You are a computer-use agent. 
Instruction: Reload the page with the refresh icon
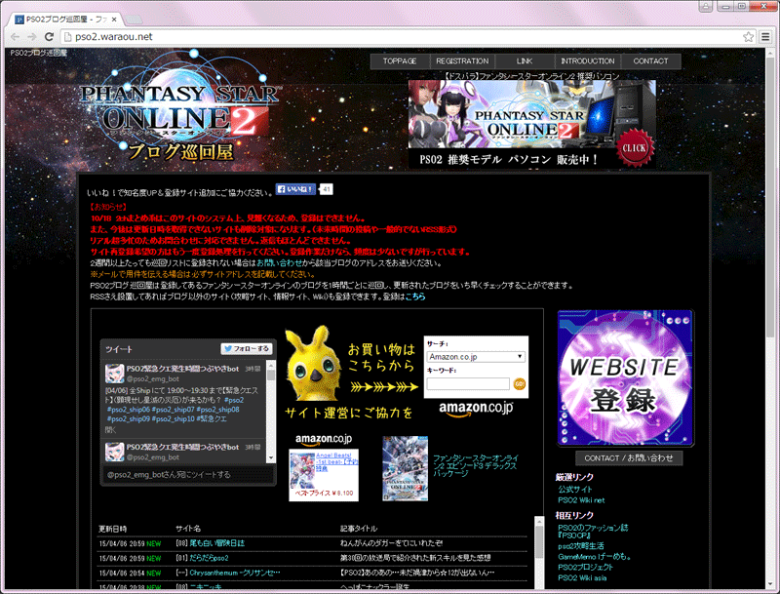(x=49, y=37)
